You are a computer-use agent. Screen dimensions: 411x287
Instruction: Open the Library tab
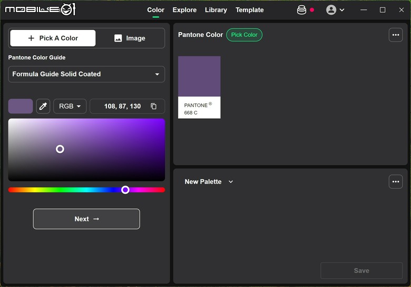click(x=216, y=10)
